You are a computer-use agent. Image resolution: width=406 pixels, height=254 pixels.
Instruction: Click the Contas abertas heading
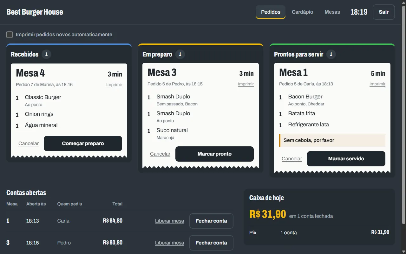tap(26, 193)
